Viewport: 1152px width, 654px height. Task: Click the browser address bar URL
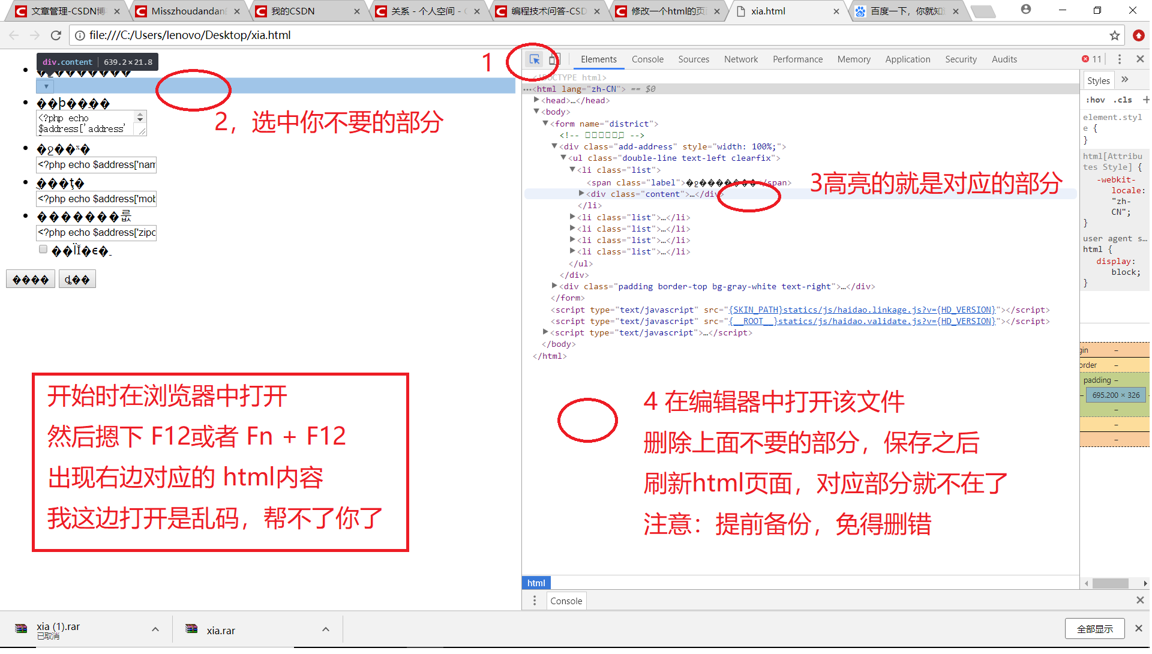pos(190,35)
